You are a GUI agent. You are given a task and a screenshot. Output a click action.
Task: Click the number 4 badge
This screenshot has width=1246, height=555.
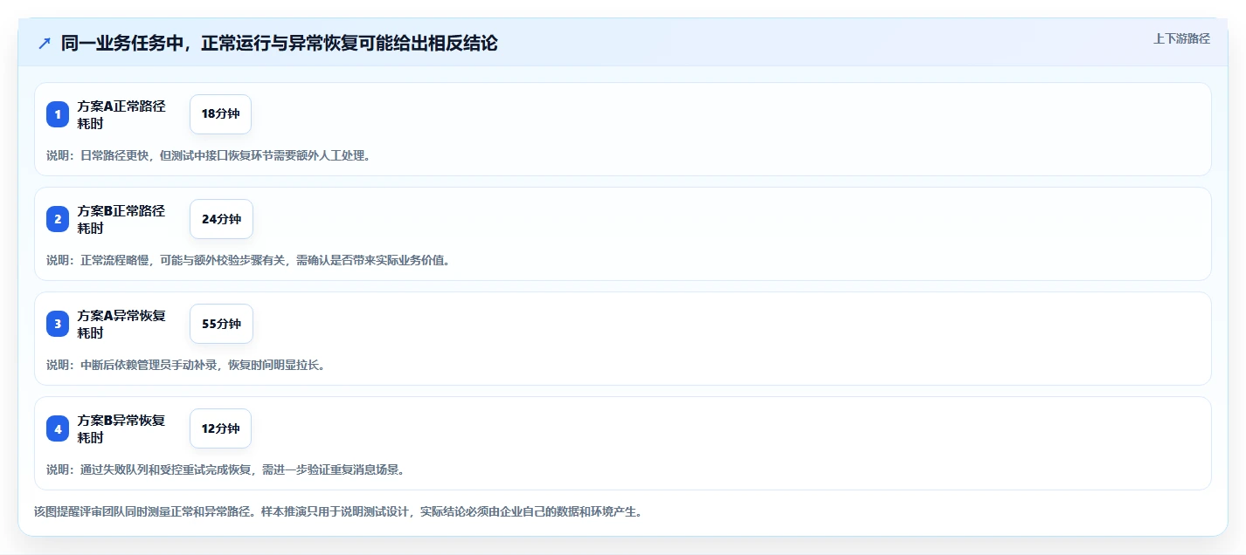58,428
